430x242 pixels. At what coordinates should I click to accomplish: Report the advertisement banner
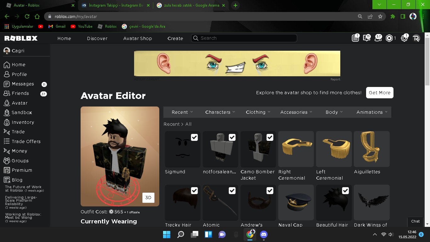(x=335, y=79)
